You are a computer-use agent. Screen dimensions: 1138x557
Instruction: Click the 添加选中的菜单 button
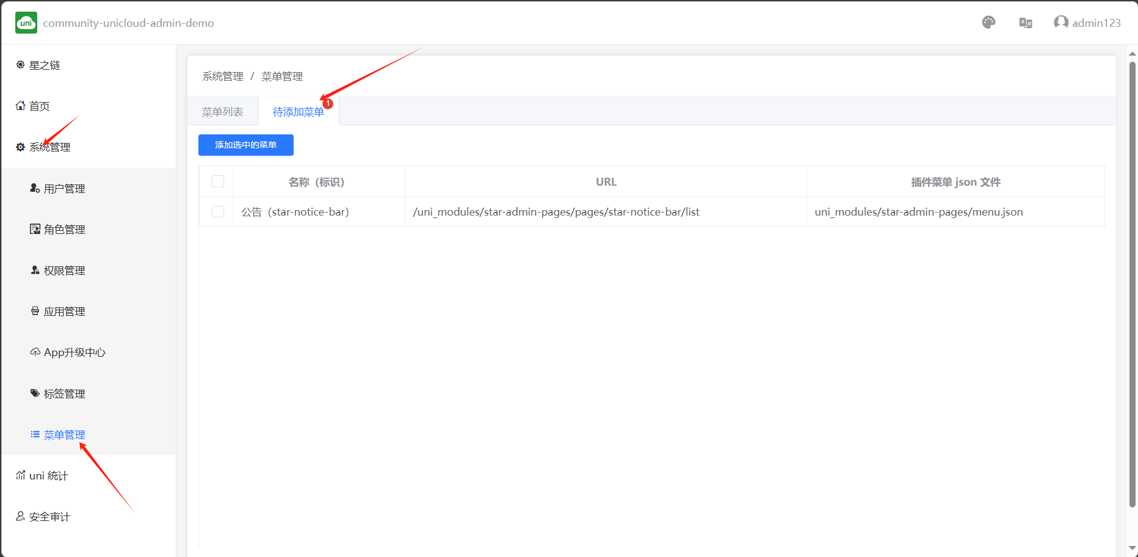click(246, 145)
